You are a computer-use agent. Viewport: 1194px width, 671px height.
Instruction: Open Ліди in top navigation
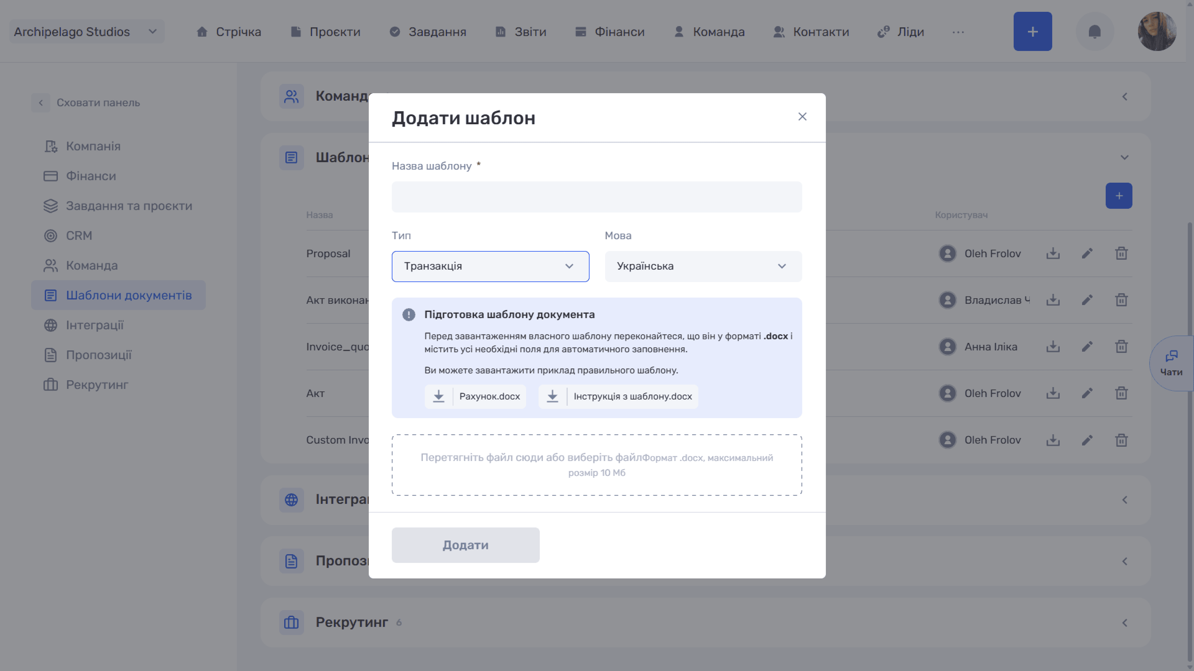900,31
